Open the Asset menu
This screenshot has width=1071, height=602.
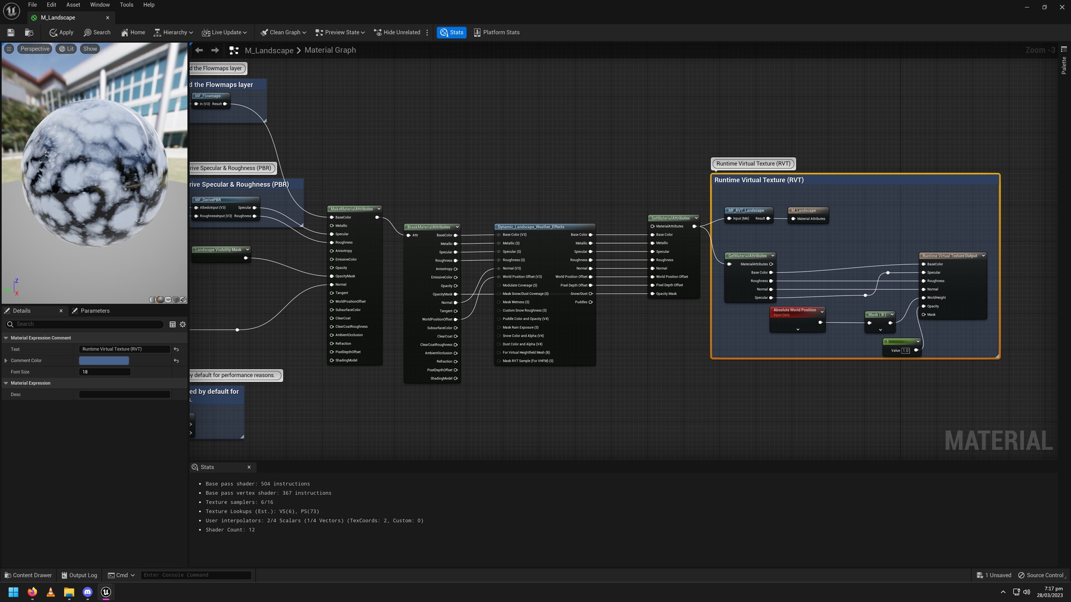pos(73,4)
